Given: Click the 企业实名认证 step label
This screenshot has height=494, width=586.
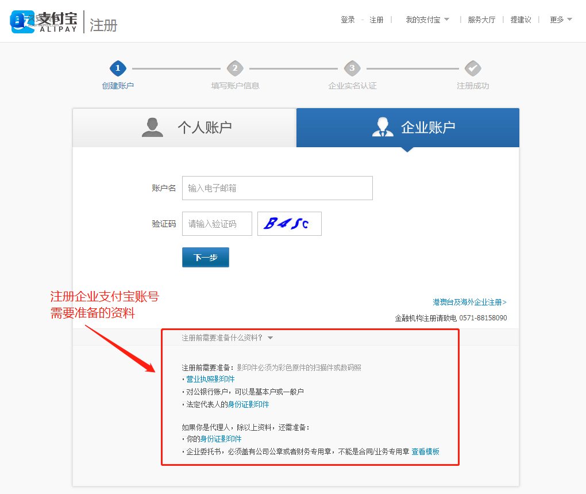Looking at the screenshot, I should point(352,86).
